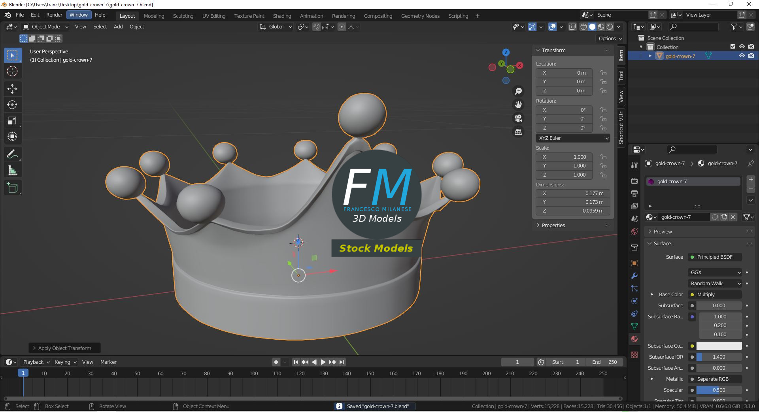Toggle X-ray display in viewport header
759x412 pixels.
(x=572, y=27)
